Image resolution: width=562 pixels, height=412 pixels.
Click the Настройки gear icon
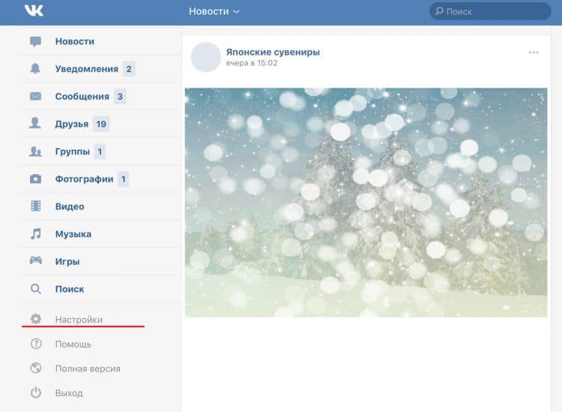tap(35, 319)
